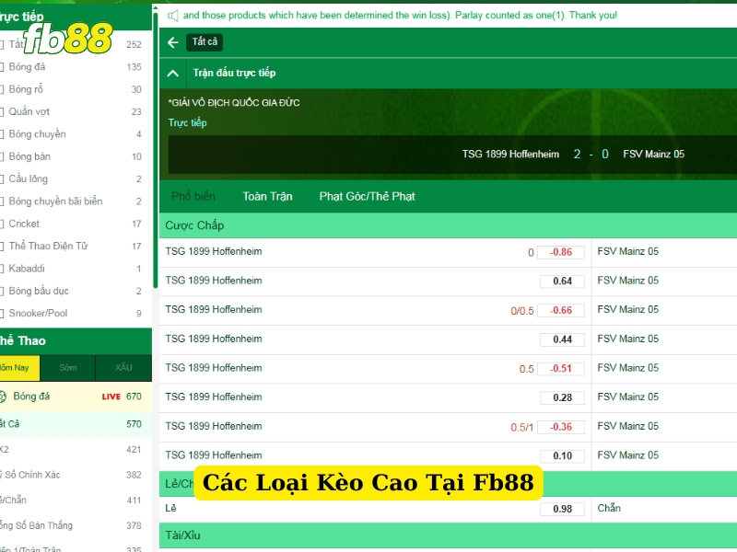737x552 pixels.
Task: Open the market with 421 events
Action: (76, 450)
